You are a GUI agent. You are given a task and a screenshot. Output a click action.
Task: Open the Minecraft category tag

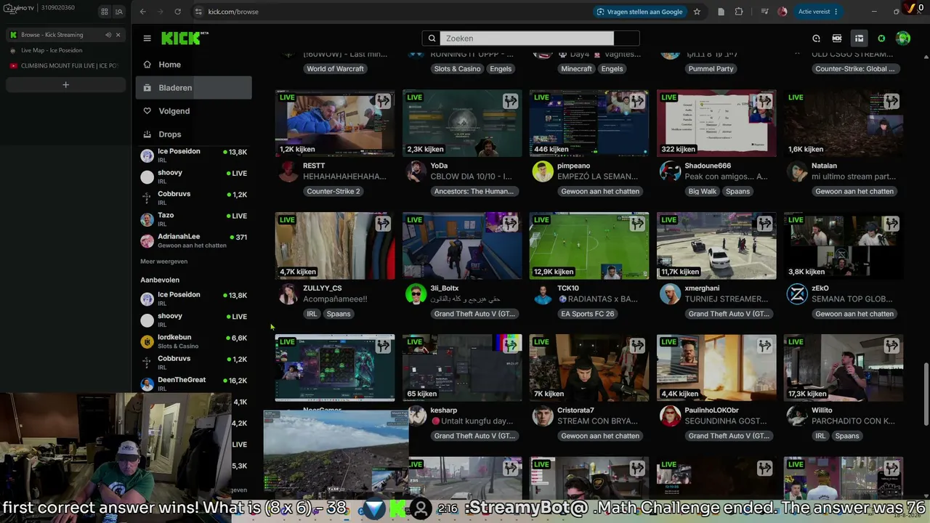pos(577,69)
